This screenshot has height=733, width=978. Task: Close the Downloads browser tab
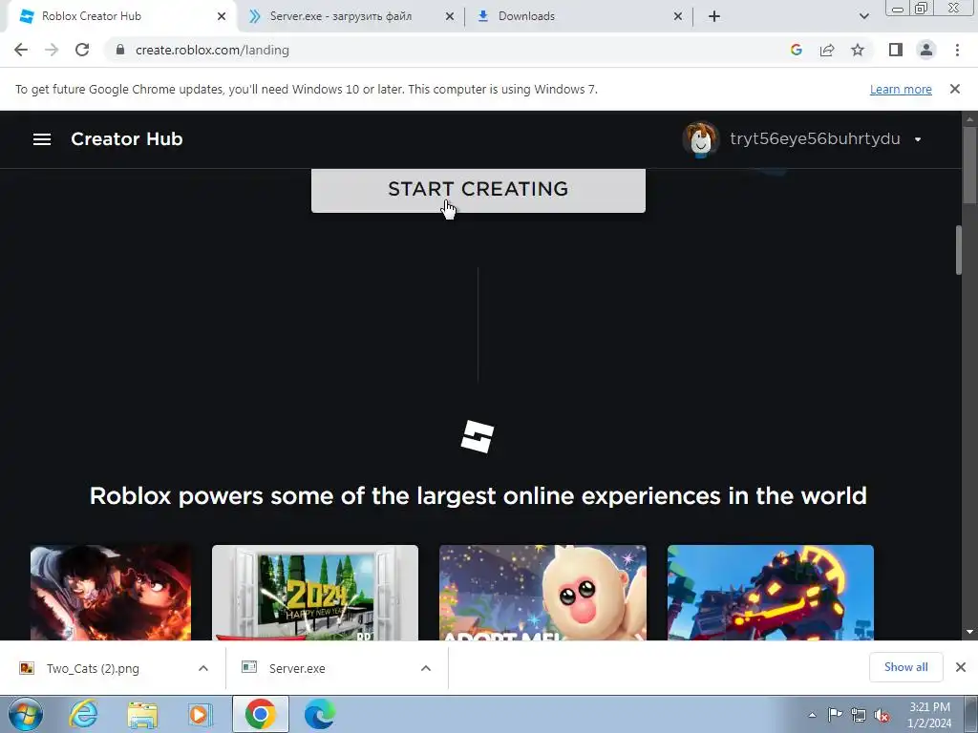[678, 16]
